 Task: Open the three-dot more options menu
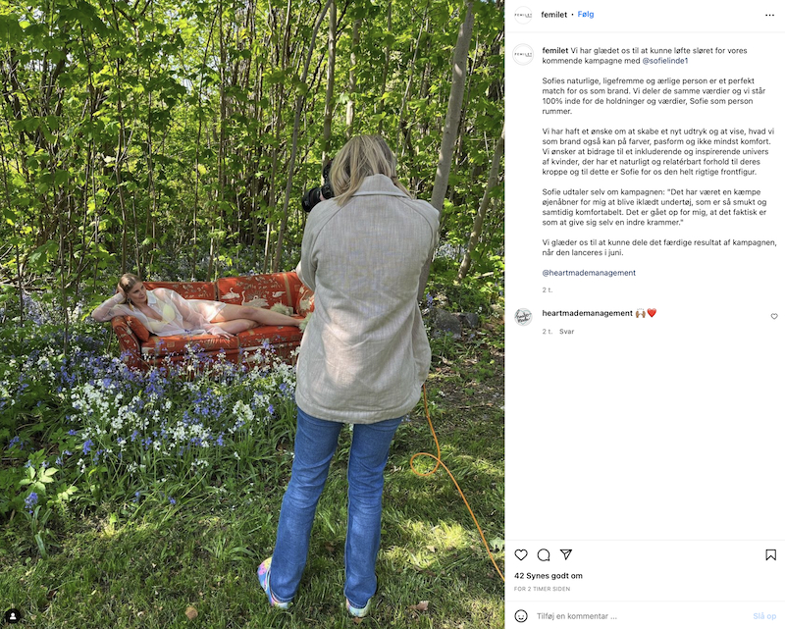(770, 15)
